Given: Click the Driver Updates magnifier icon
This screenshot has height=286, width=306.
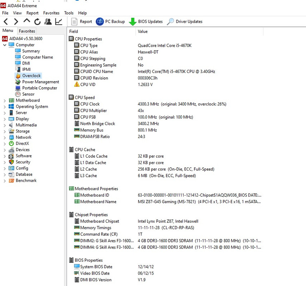Looking at the screenshot, I should 170,21.
